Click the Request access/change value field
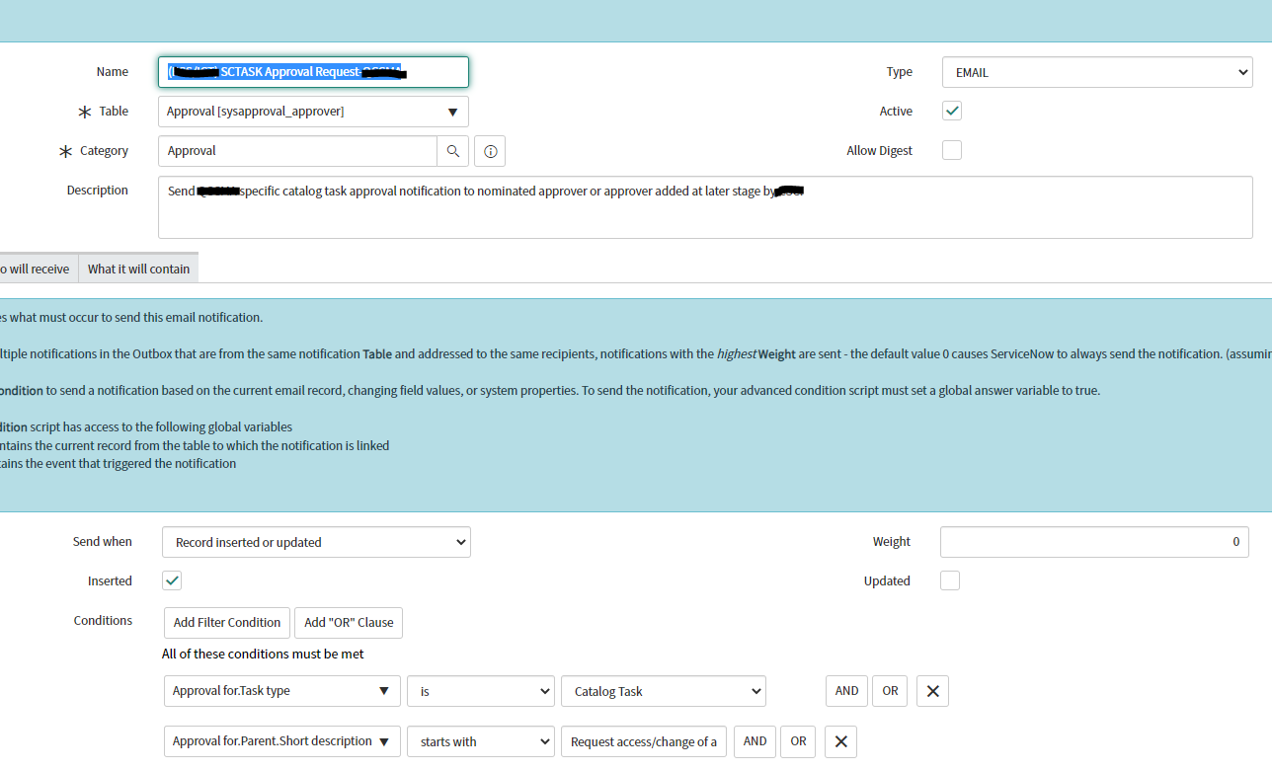 [x=645, y=741]
